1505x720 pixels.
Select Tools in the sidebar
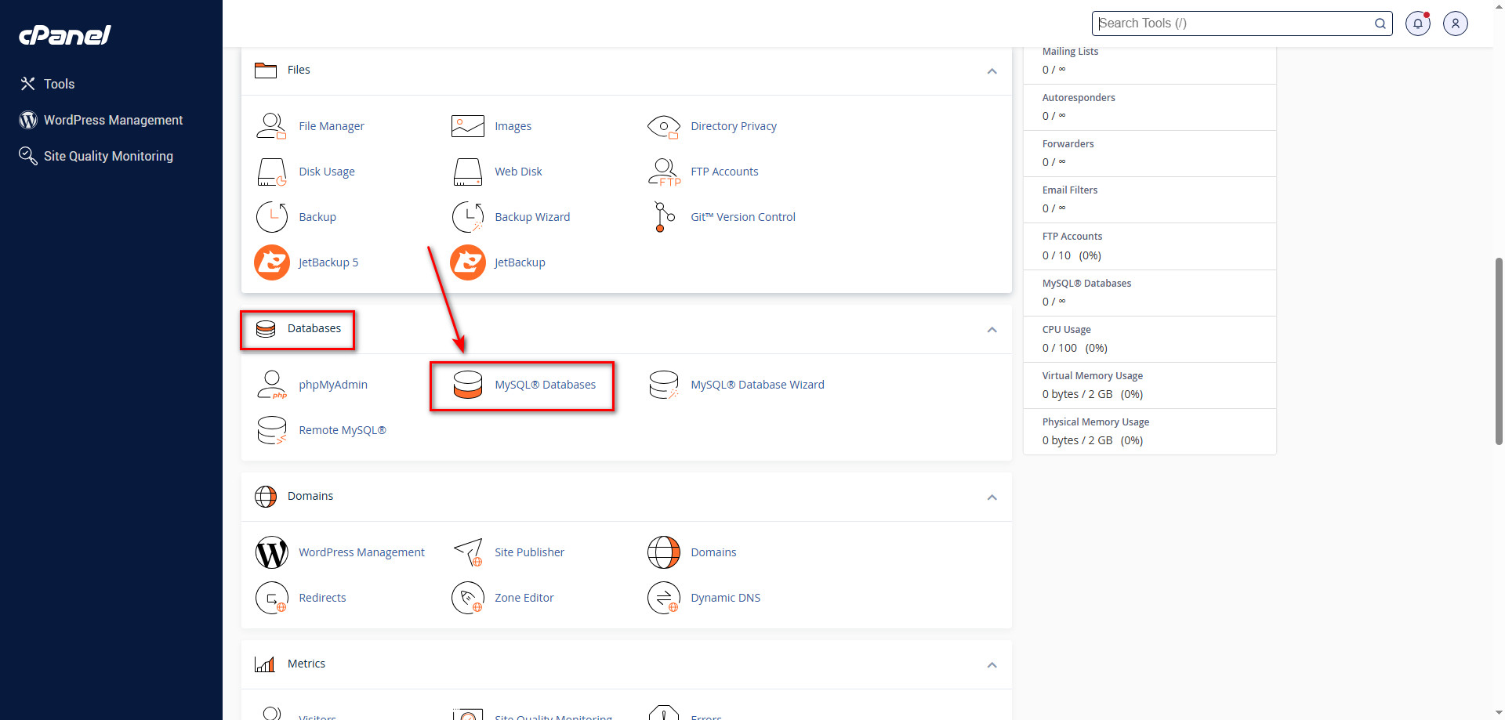pyautogui.click(x=59, y=84)
